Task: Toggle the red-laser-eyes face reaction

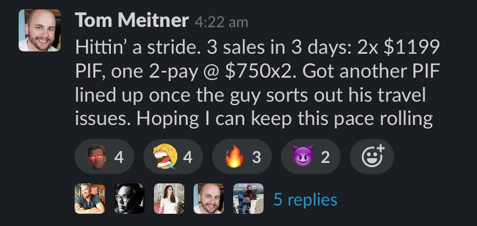Action: 104,157
